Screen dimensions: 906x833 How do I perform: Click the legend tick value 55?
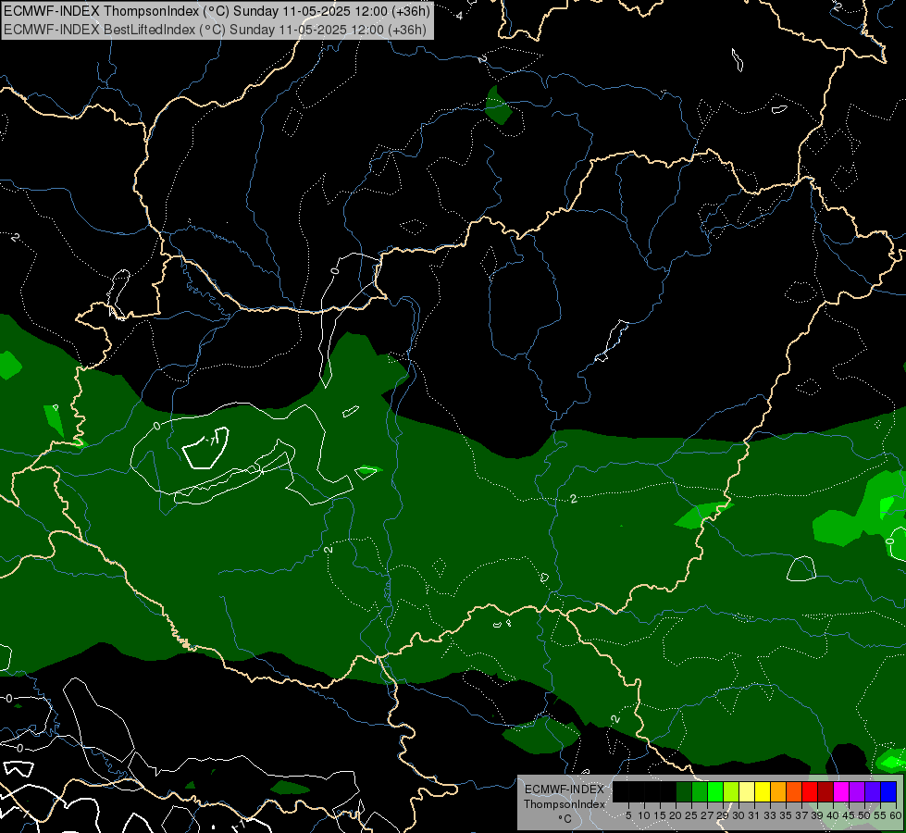point(880,815)
